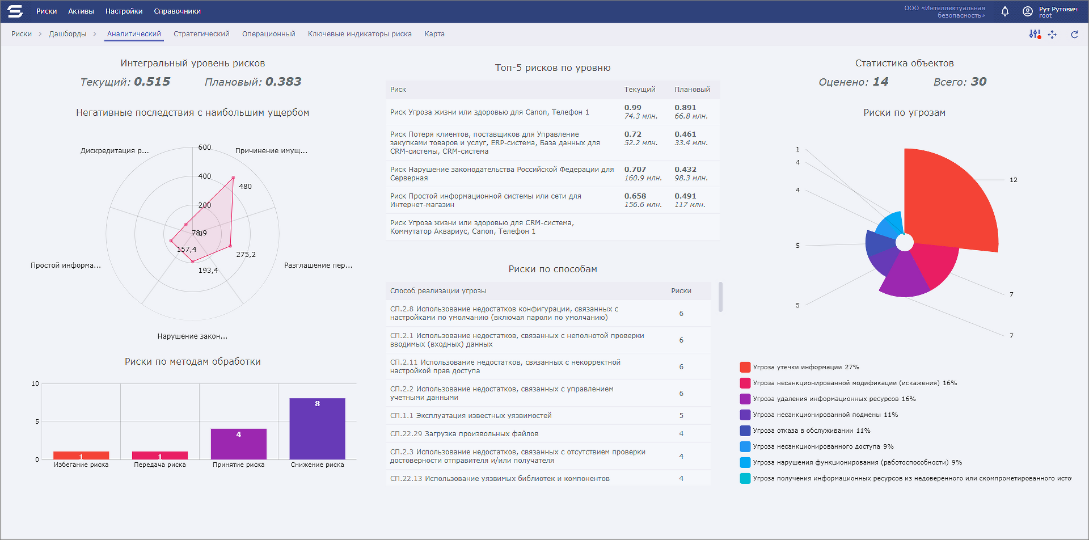Viewport: 1089px width, 540px height.
Task: Click the move widgets arrows icon
Action: (1052, 35)
